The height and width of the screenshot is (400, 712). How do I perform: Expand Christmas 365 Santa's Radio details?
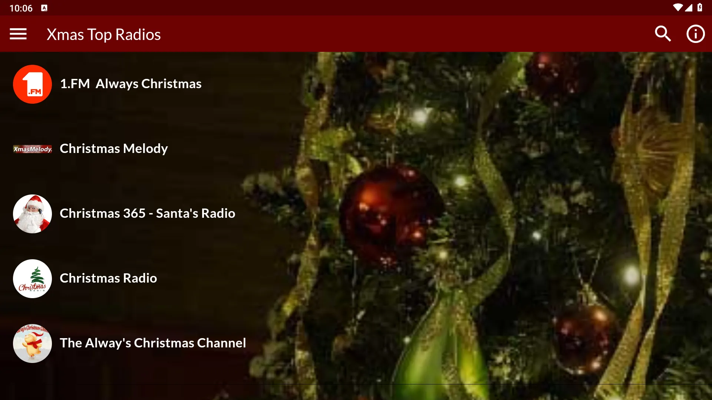point(147,213)
